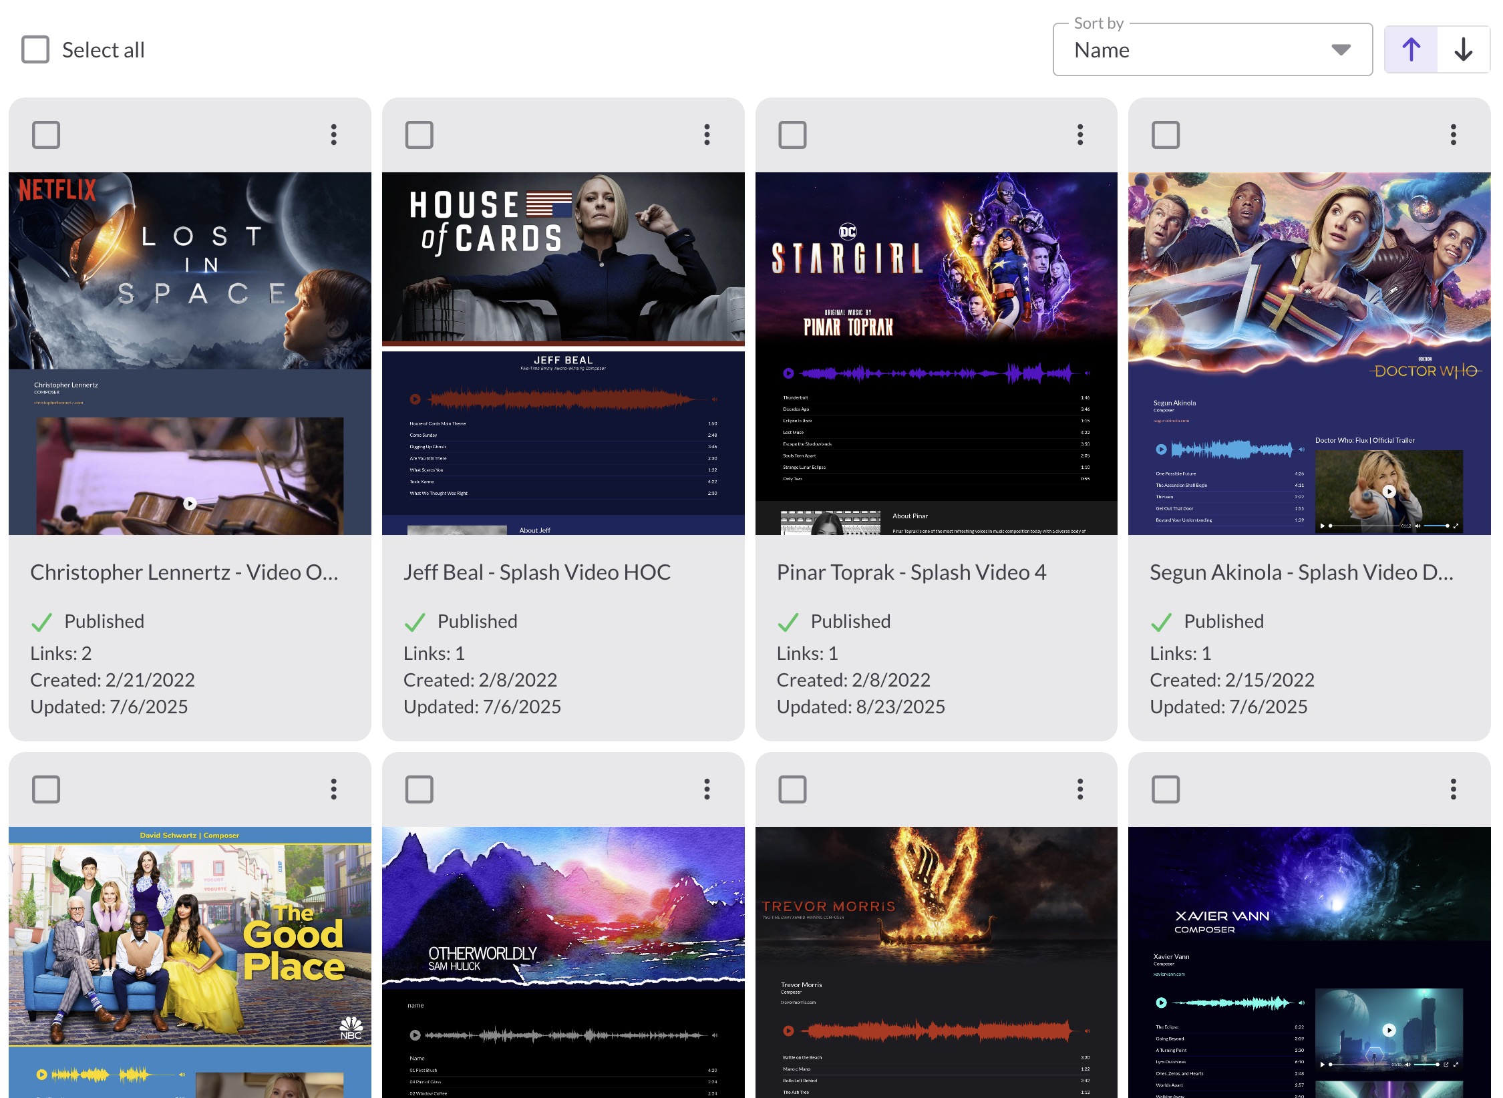This screenshot has height=1098, width=1503.
Task: Open Pinar Toprak - Splash Video 4 title
Action: click(911, 572)
